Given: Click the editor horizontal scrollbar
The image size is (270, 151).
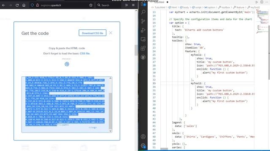Looking at the screenshot, I should coord(164,149).
